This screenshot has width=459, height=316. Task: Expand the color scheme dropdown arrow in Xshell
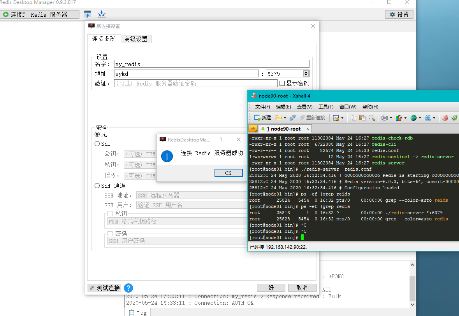pos(405,118)
